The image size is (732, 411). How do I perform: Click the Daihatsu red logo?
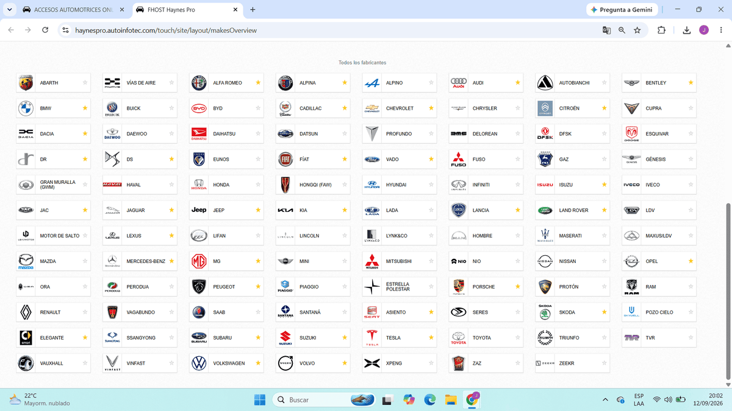(x=199, y=134)
